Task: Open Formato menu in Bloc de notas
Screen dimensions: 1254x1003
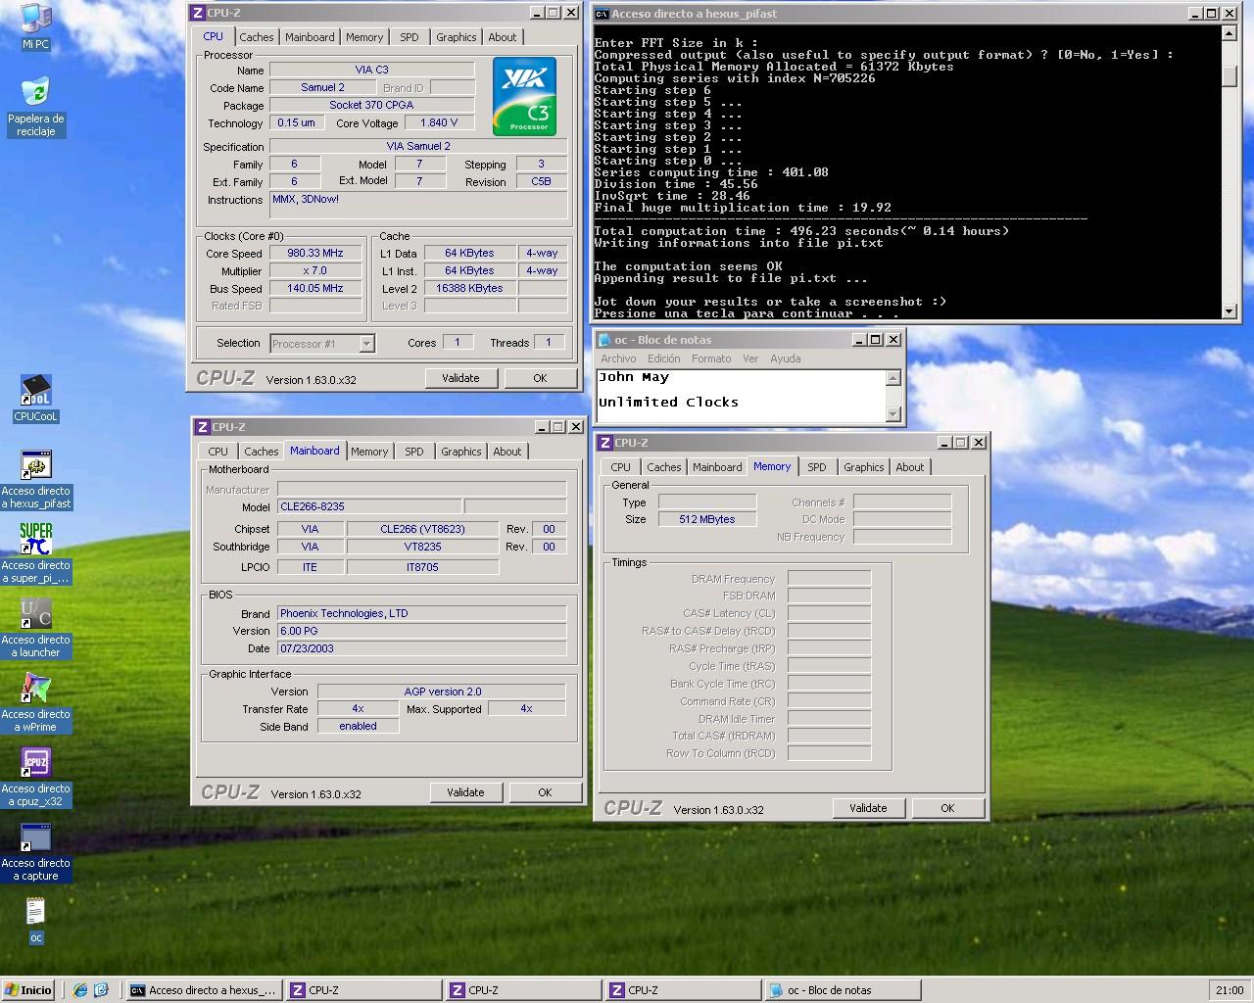Action: (711, 358)
